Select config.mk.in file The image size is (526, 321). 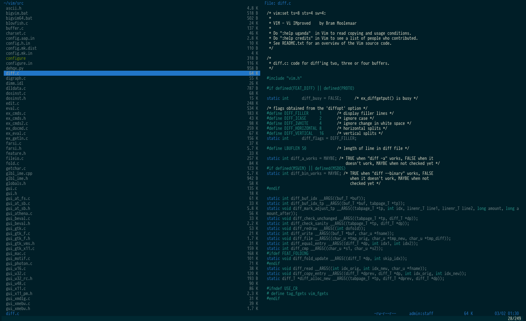[x=132, y=53]
